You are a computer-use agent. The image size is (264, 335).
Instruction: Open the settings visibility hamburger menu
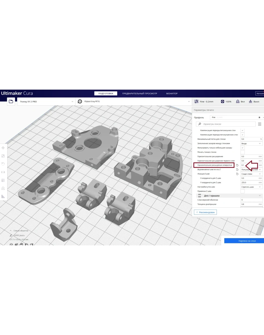click(x=260, y=124)
